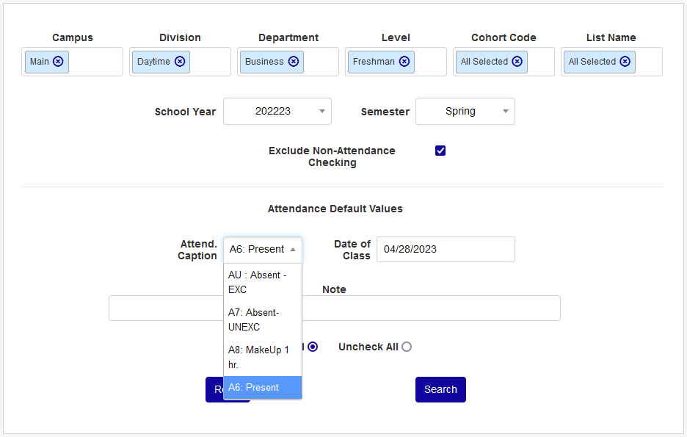The width and height of the screenshot is (687, 437).
Task: Collapse the Attend. Caption dropdown
Action: point(263,250)
